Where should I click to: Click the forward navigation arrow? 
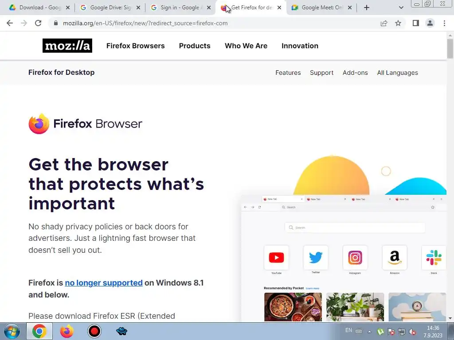[24, 23]
